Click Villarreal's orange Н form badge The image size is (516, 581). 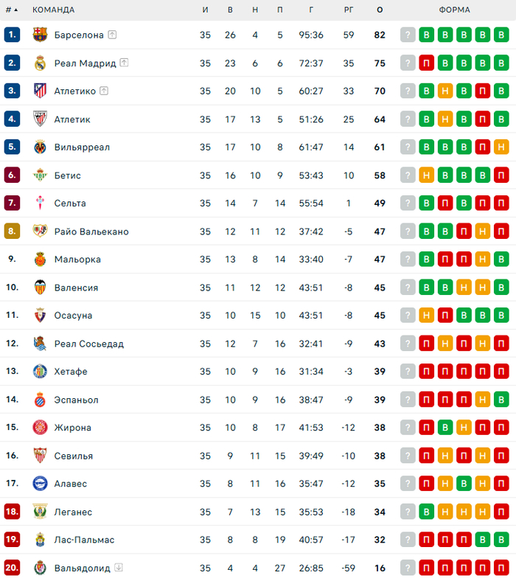coord(501,147)
